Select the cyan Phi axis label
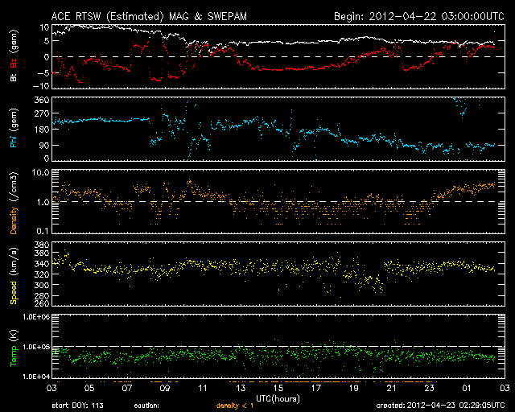This screenshot has width=515, height=412. pos(14,140)
